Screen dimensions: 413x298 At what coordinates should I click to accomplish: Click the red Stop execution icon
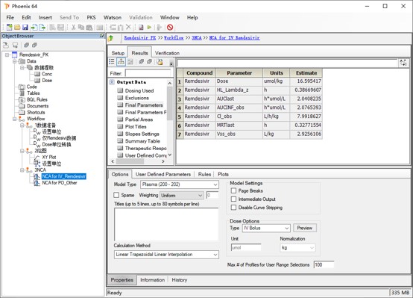(170, 27)
